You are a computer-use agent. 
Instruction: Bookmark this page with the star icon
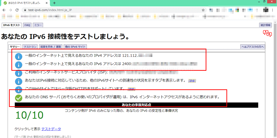[x=203, y=10]
